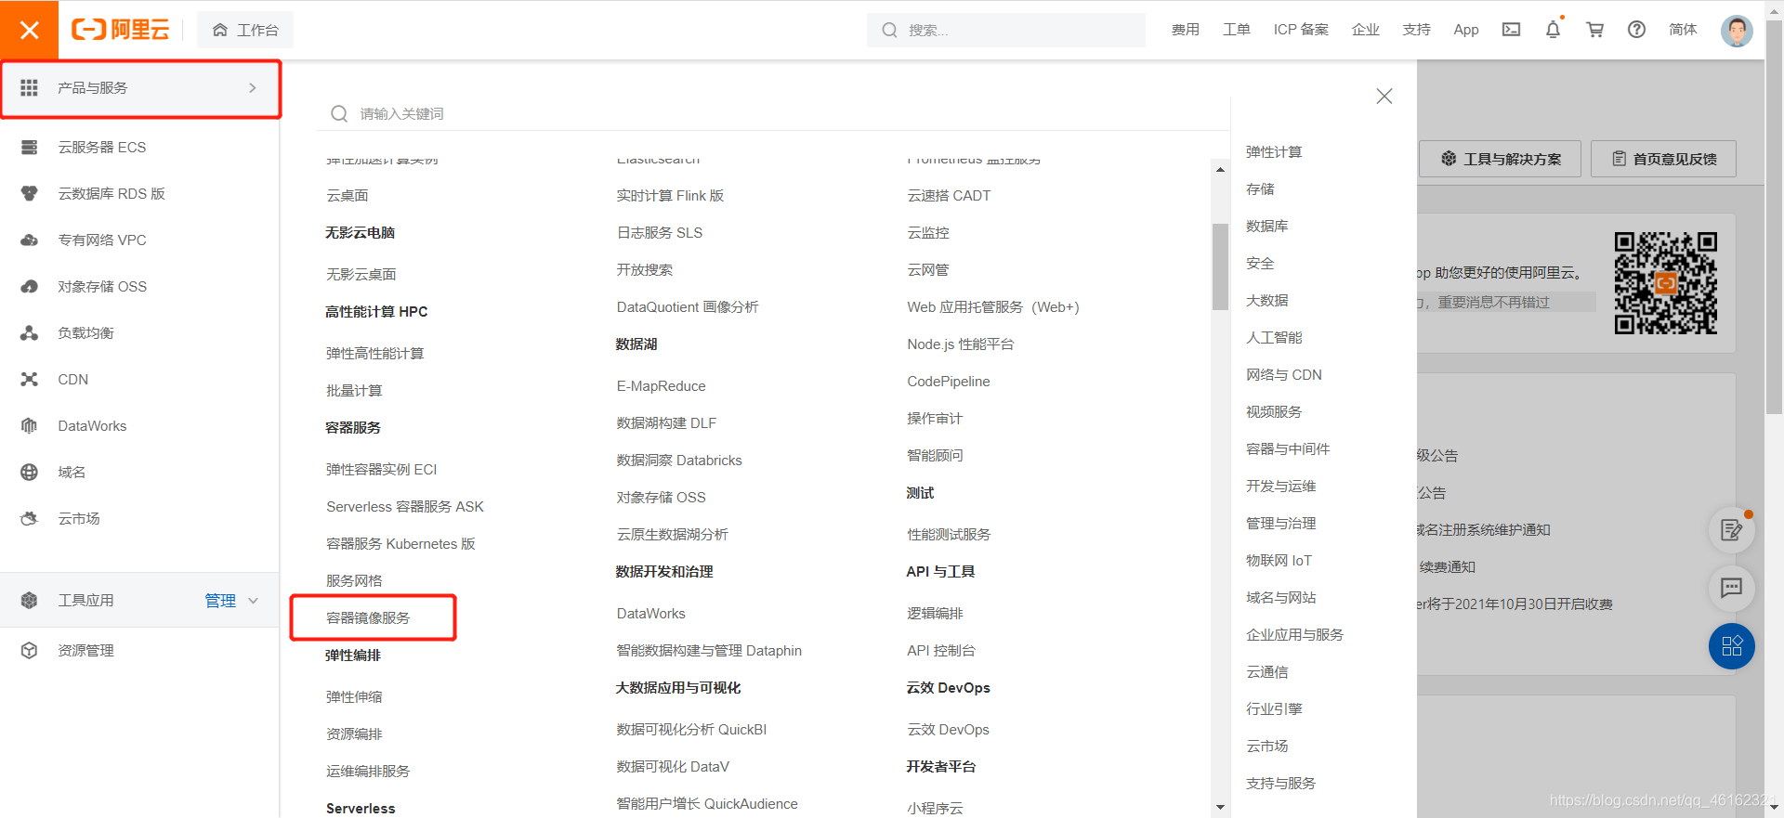Viewport: 1784px width, 818px height.
Task: Click the DataWorks sidebar icon
Action: pyautogui.click(x=30, y=426)
